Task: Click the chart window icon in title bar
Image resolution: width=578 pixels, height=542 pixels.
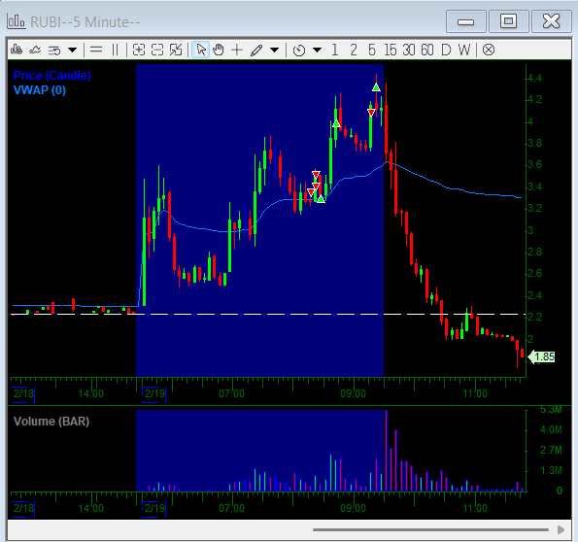Action: 17,21
